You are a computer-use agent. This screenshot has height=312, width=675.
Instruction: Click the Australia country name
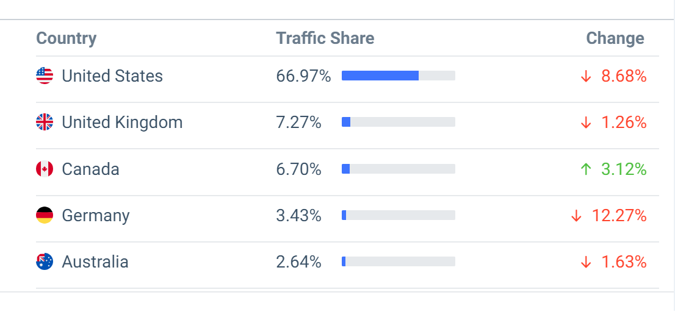[x=95, y=262]
